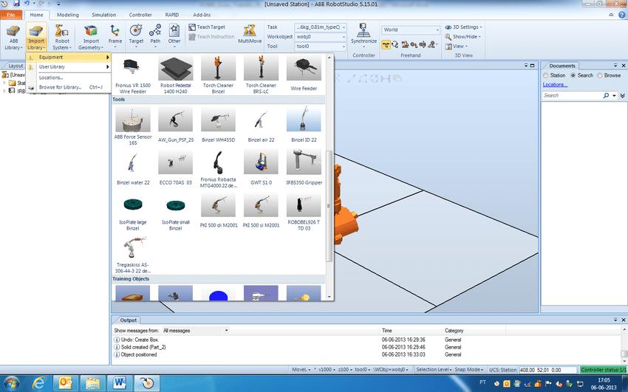The width and height of the screenshot is (628, 392).
Task: Open the Help question mark icon
Action: click(621, 15)
